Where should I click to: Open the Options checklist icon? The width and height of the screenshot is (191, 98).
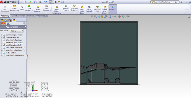(x=62, y=2)
